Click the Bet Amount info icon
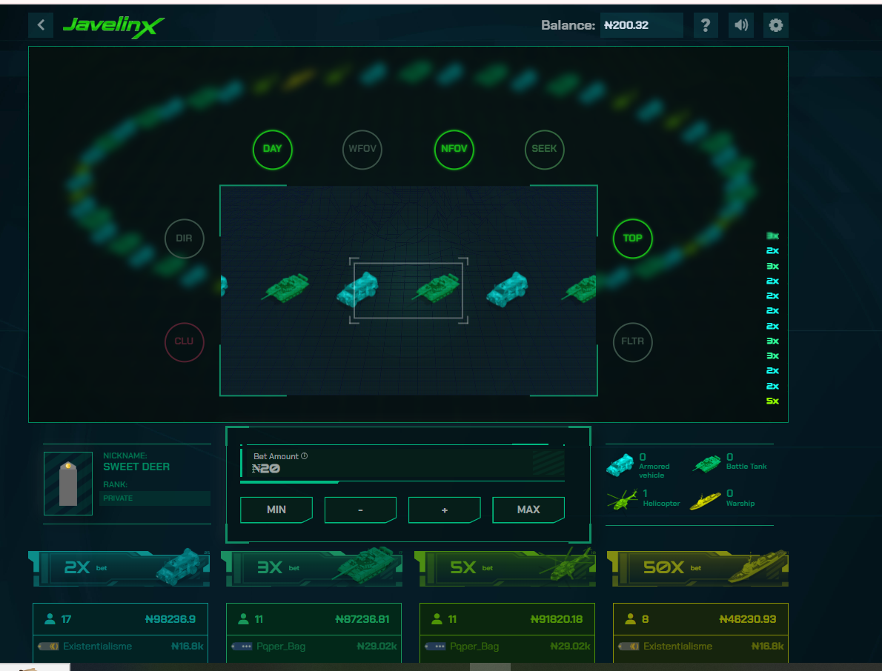This screenshot has width=882, height=671. coord(305,456)
